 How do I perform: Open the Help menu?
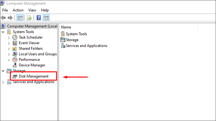45,10
